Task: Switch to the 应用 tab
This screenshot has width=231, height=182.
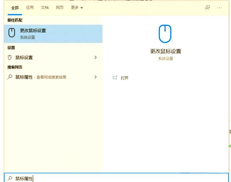Action: click(30, 7)
